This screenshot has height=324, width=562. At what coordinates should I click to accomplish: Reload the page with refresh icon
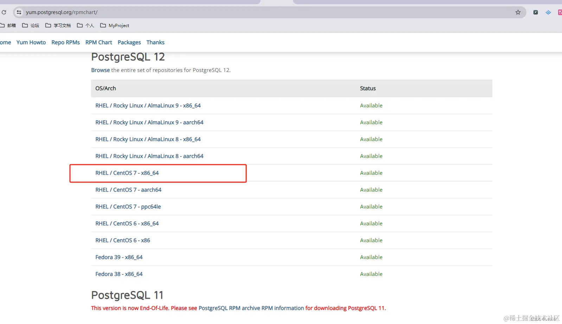pos(4,12)
